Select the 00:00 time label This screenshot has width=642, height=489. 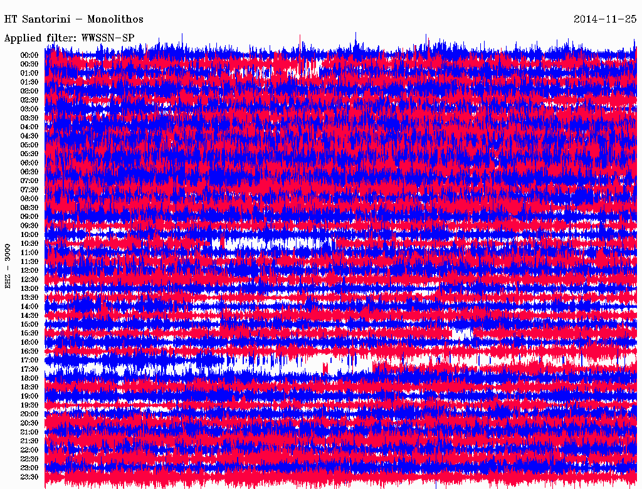(29, 55)
